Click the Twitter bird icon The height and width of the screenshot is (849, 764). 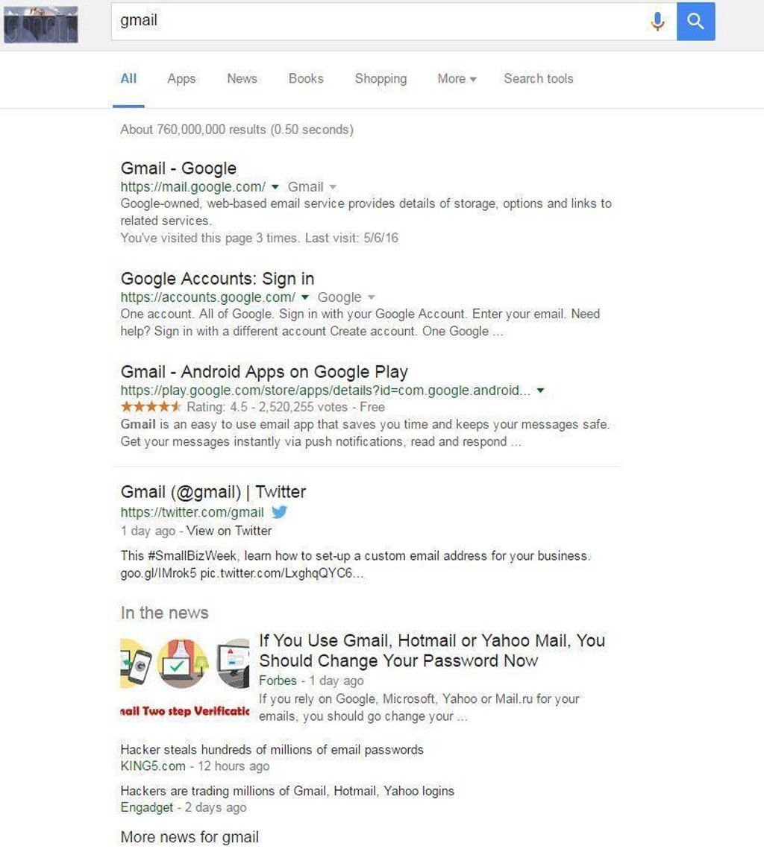(x=279, y=512)
